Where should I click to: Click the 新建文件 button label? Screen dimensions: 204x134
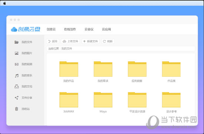coord(92,41)
